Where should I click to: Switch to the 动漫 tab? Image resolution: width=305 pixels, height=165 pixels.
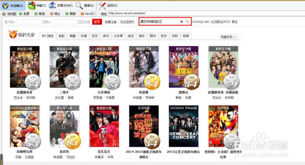coord(84,36)
